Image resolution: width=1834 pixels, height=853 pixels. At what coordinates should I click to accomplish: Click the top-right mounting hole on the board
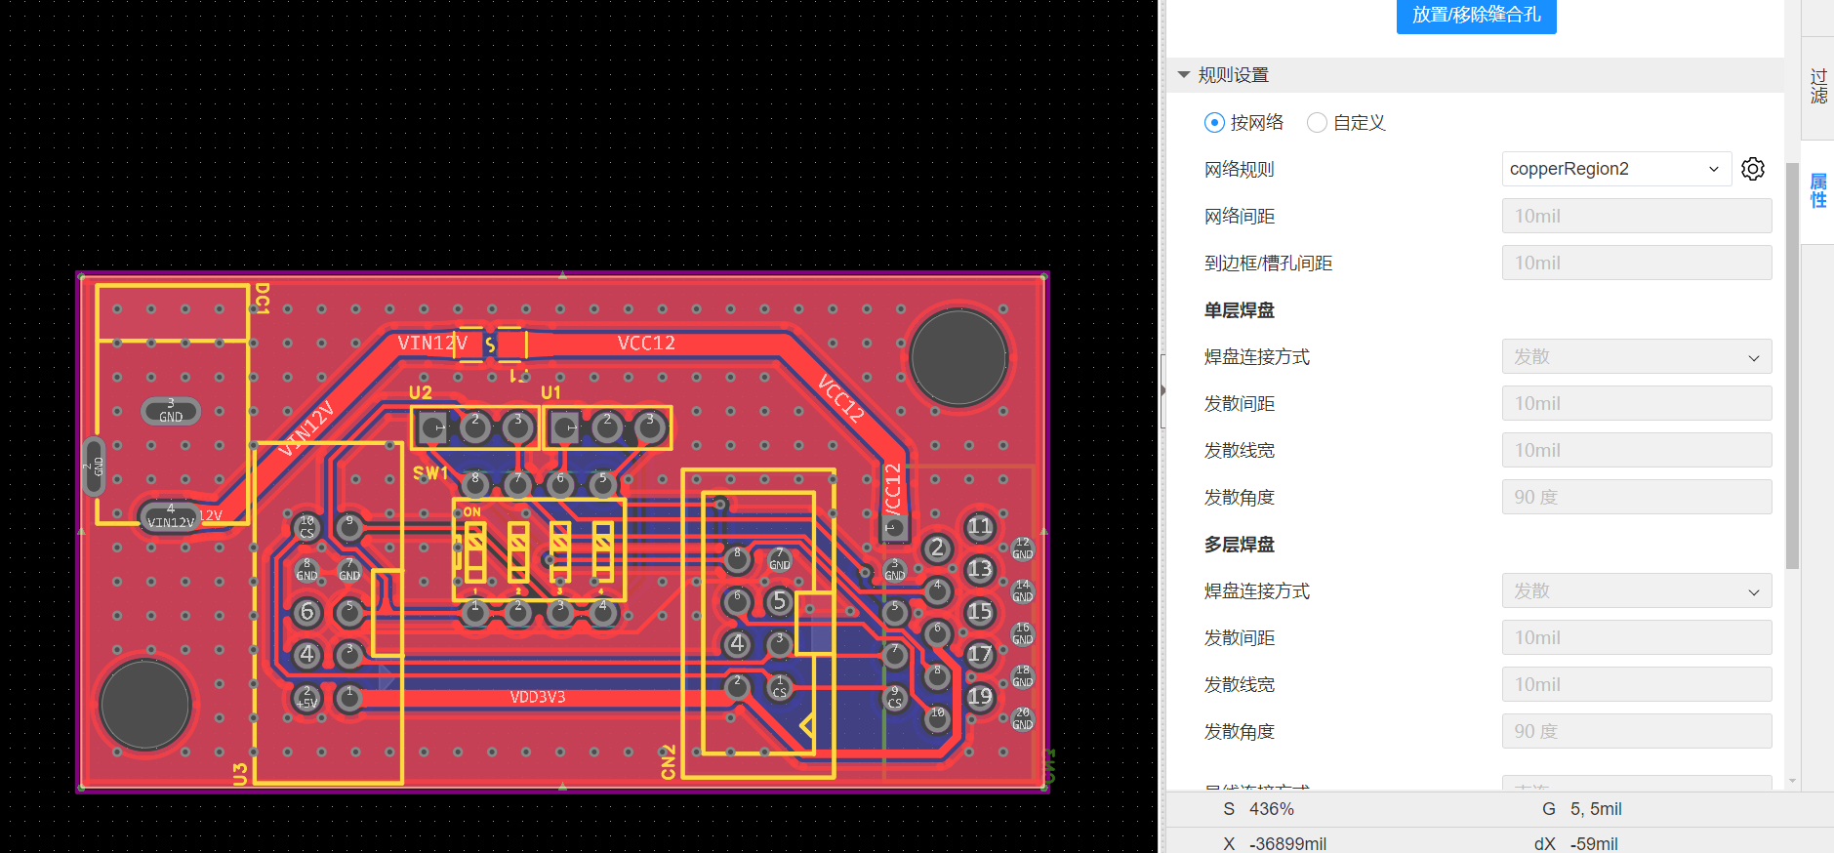[958, 358]
